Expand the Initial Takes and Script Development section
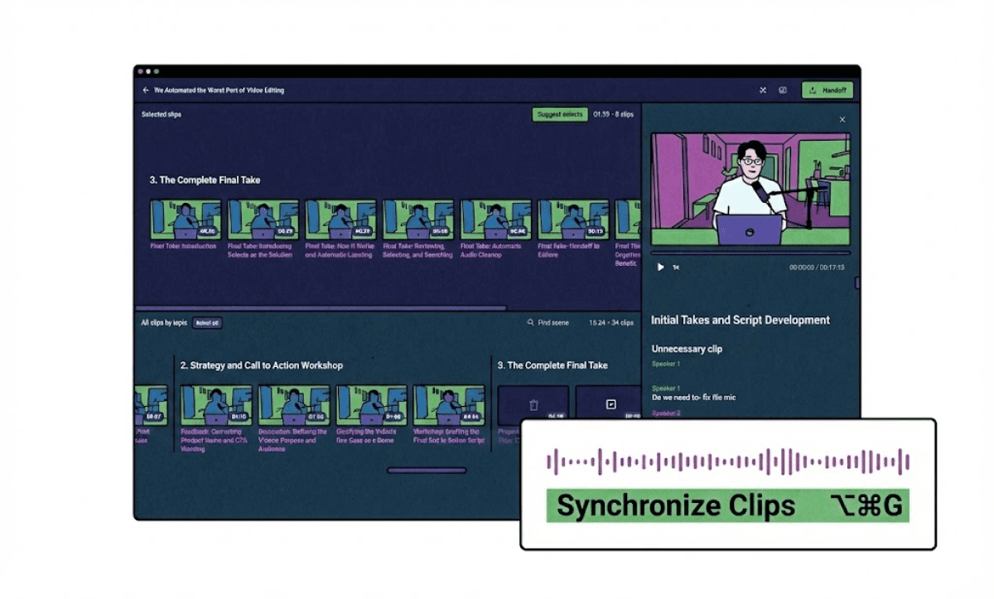The image size is (994, 599). coord(741,320)
